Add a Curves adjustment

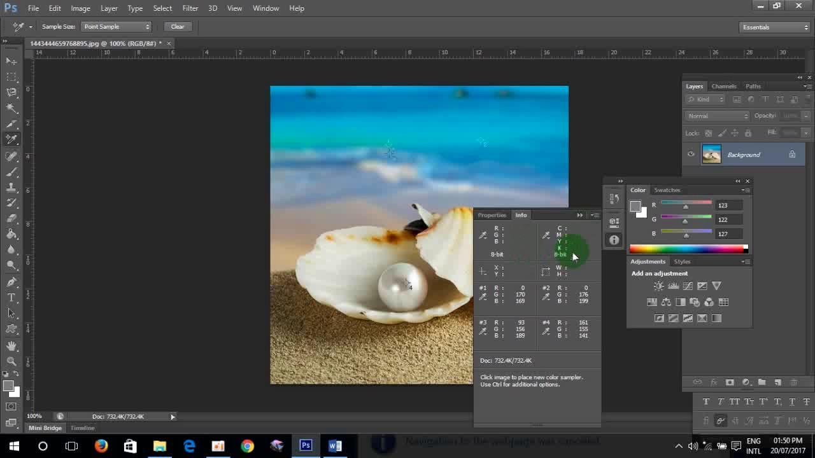[688, 286]
